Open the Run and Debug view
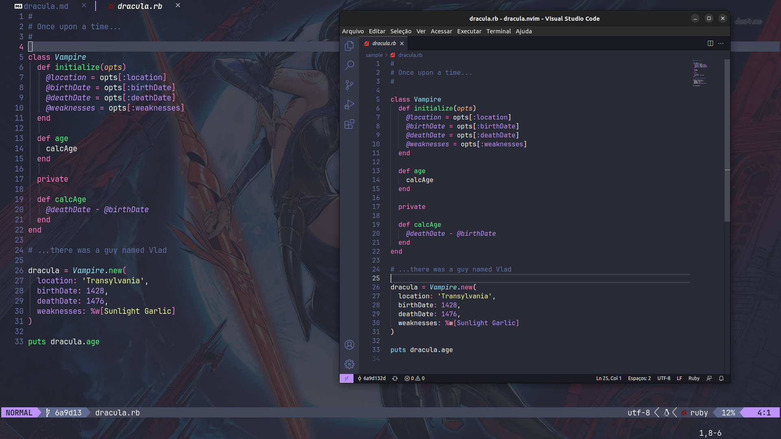 349,104
